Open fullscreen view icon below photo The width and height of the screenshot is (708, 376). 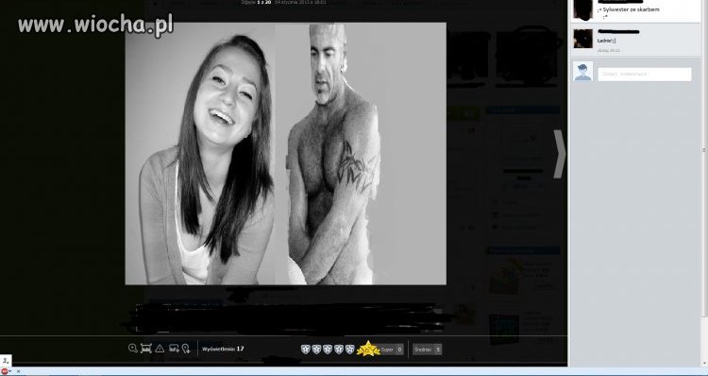145,348
